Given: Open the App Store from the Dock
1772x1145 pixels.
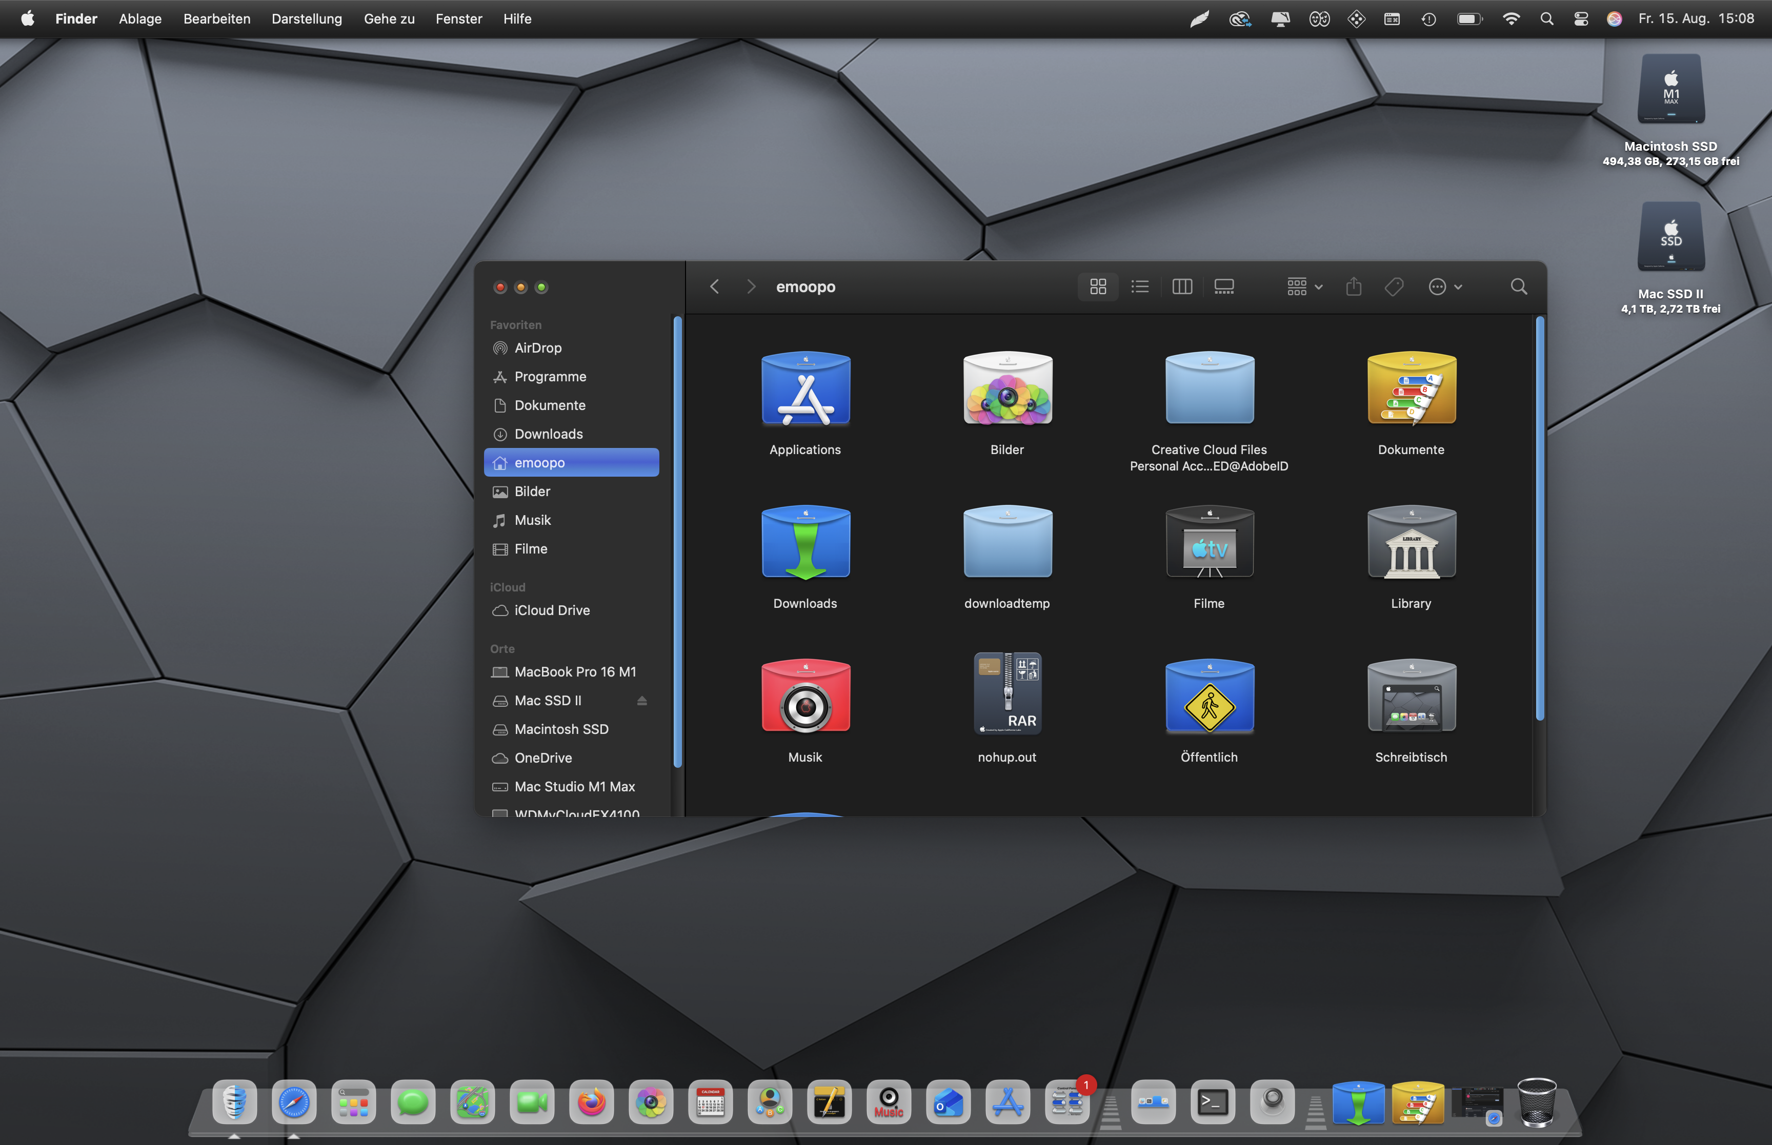Looking at the screenshot, I should click(x=1008, y=1102).
